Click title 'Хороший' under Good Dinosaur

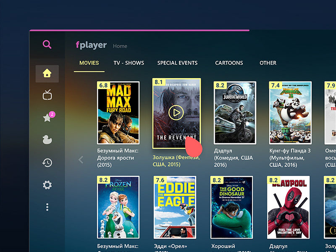[x=223, y=246]
